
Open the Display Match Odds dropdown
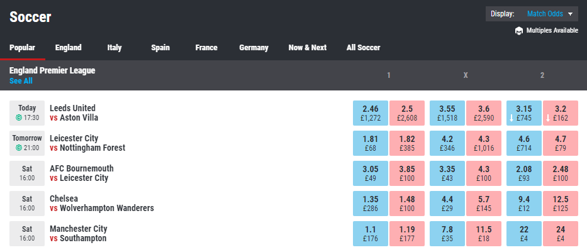coord(532,14)
